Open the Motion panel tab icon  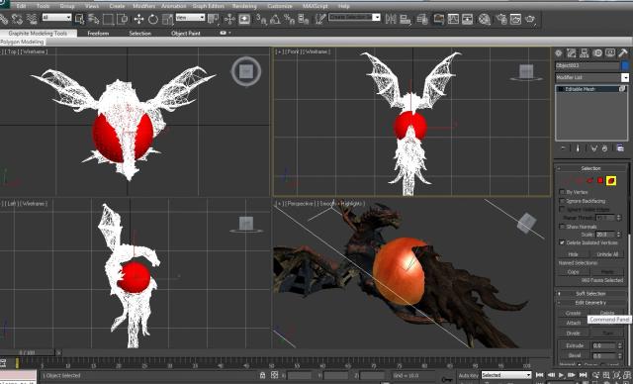point(597,52)
